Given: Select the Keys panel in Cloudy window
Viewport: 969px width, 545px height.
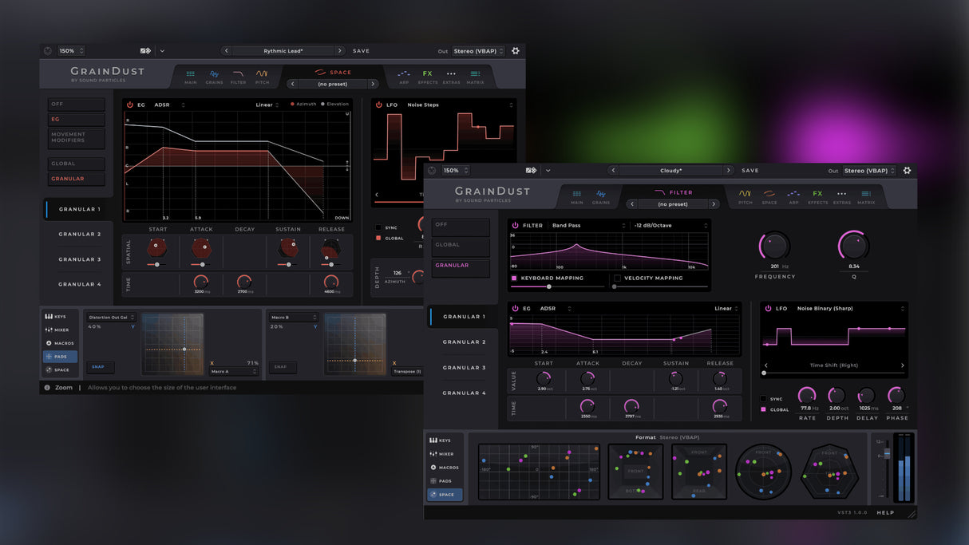Looking at the screenshot, I should pos(445,440).
